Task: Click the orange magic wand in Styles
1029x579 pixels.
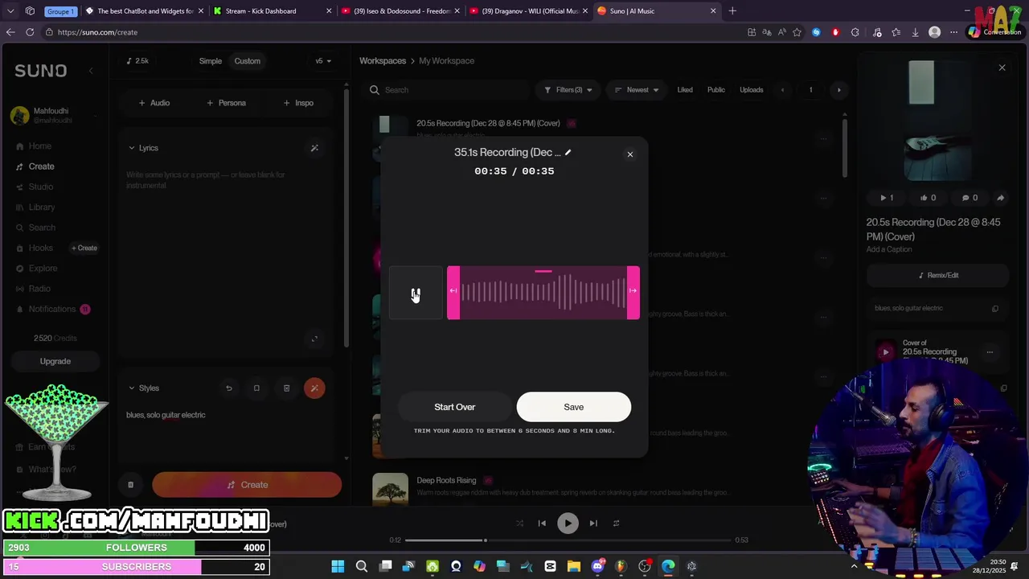Action: click(314, 388)
